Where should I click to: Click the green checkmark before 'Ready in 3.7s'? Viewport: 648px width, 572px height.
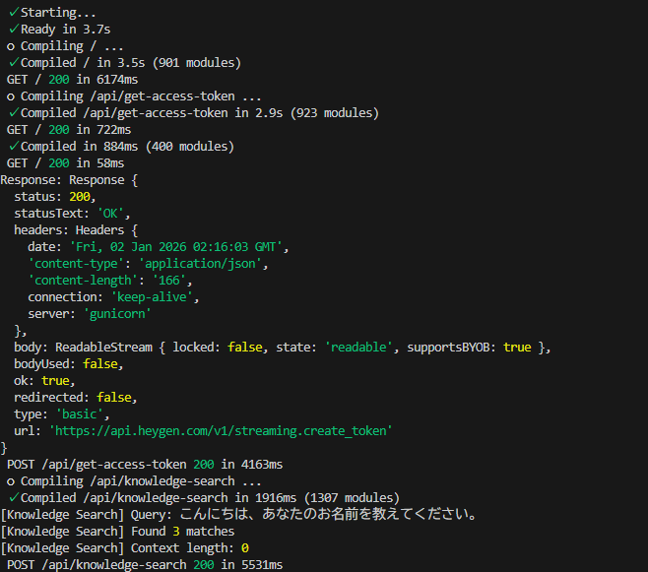click(14, 29)
